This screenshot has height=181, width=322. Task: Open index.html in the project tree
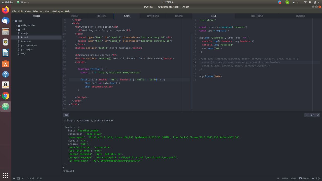[26, 41]
